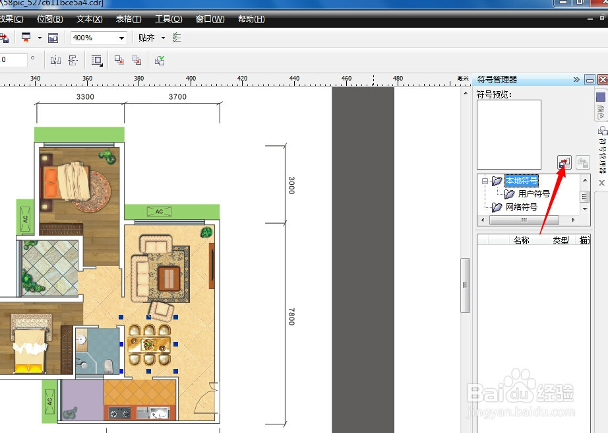
Task: Click the bring to front icon
Action: click(x=119, y=60)
